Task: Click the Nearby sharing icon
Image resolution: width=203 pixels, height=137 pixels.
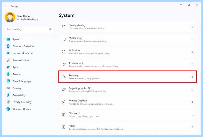Action: (64, 27)
